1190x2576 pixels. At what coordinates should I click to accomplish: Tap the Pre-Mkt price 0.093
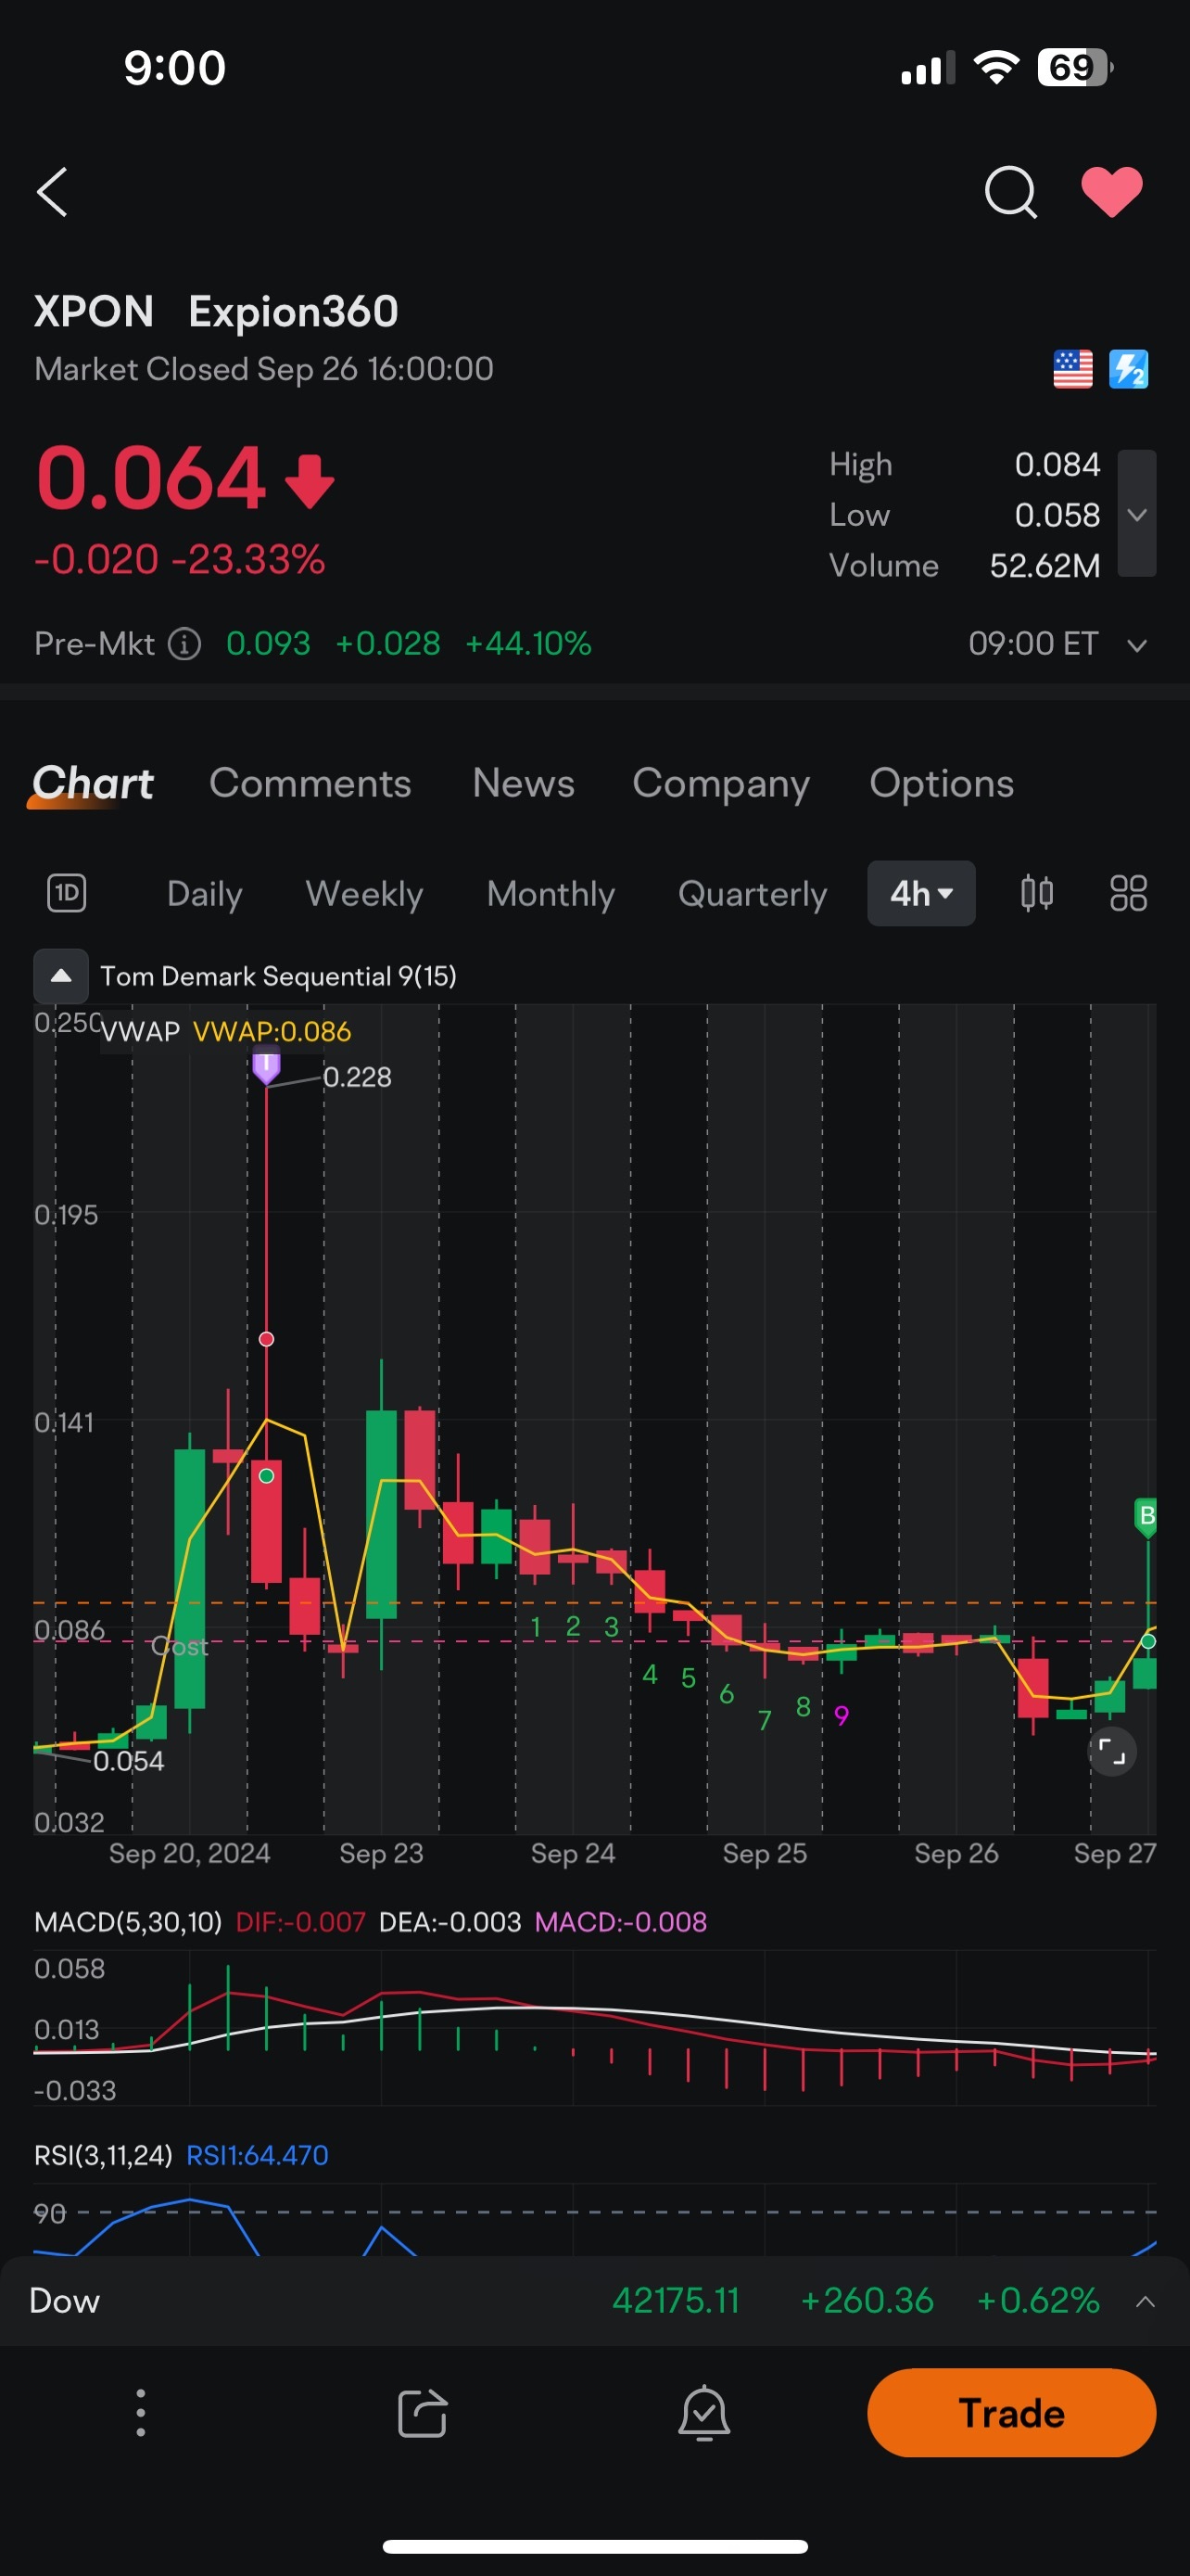268,643
